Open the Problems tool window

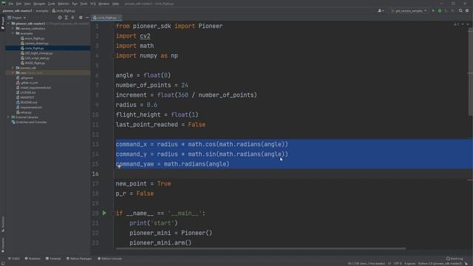coord(33,259)
